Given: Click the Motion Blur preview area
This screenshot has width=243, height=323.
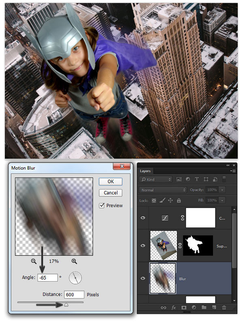Looking at the screenshot, I should 54,217.
